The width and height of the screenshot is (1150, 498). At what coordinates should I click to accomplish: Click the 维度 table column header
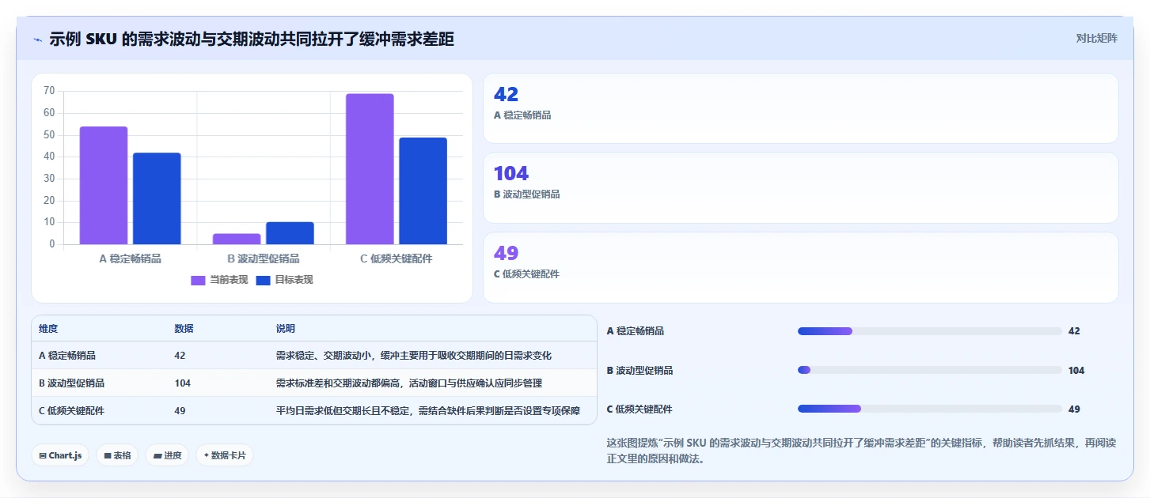coord(48,329)
